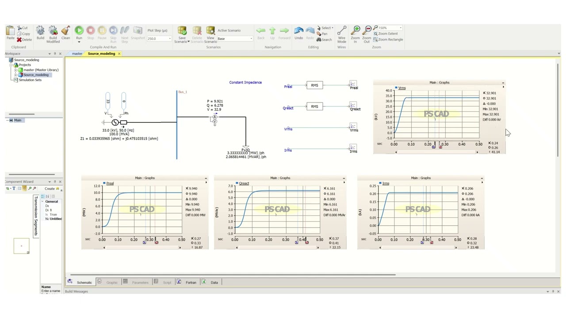Screen dimensions: 566x318
Task: Navigate Forward with green arrow
Action: point(284,30)
